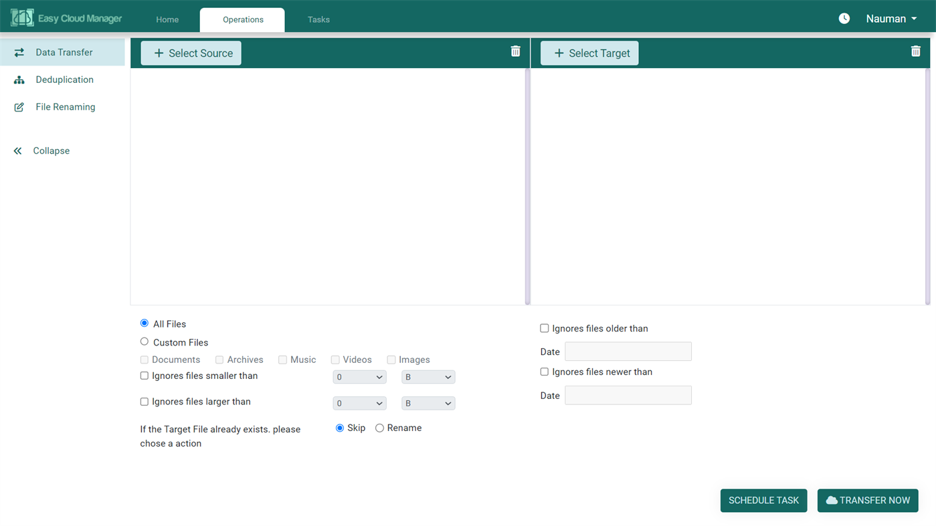This screenshot has height=526, width=936.
Task: Select the Deduplication tool in sidebar
Action: tap(18, 79)
